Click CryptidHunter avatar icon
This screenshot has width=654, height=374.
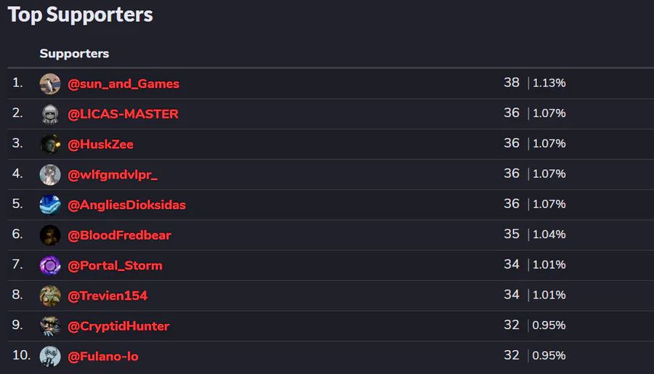point(49,326)
